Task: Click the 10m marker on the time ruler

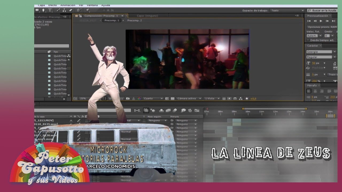Action: (x=248, y=111)
